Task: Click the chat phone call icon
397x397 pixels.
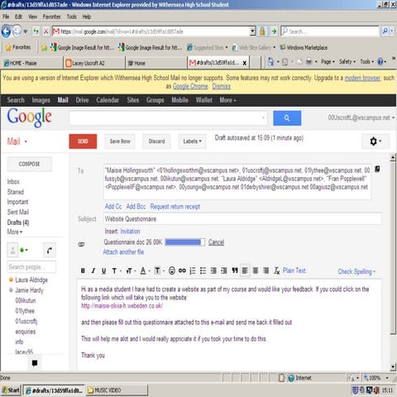Action: click(x=50, y=251)
